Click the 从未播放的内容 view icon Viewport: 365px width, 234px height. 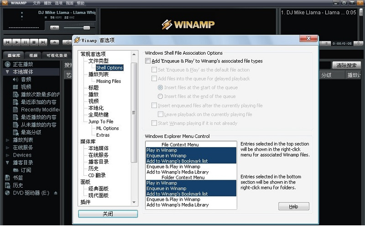(x=16, y=125)
